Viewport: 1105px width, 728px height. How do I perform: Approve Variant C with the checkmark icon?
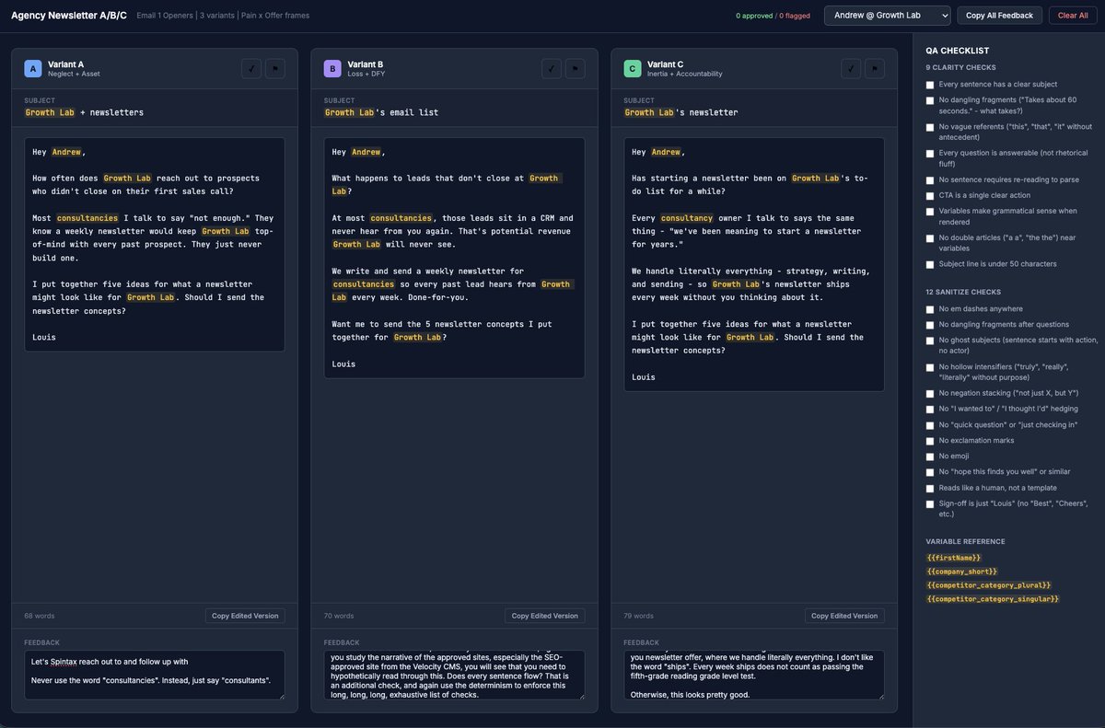coord(851,69)
